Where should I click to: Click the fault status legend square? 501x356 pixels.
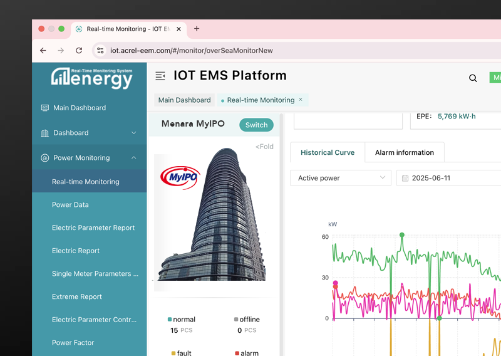coord(173,353)
